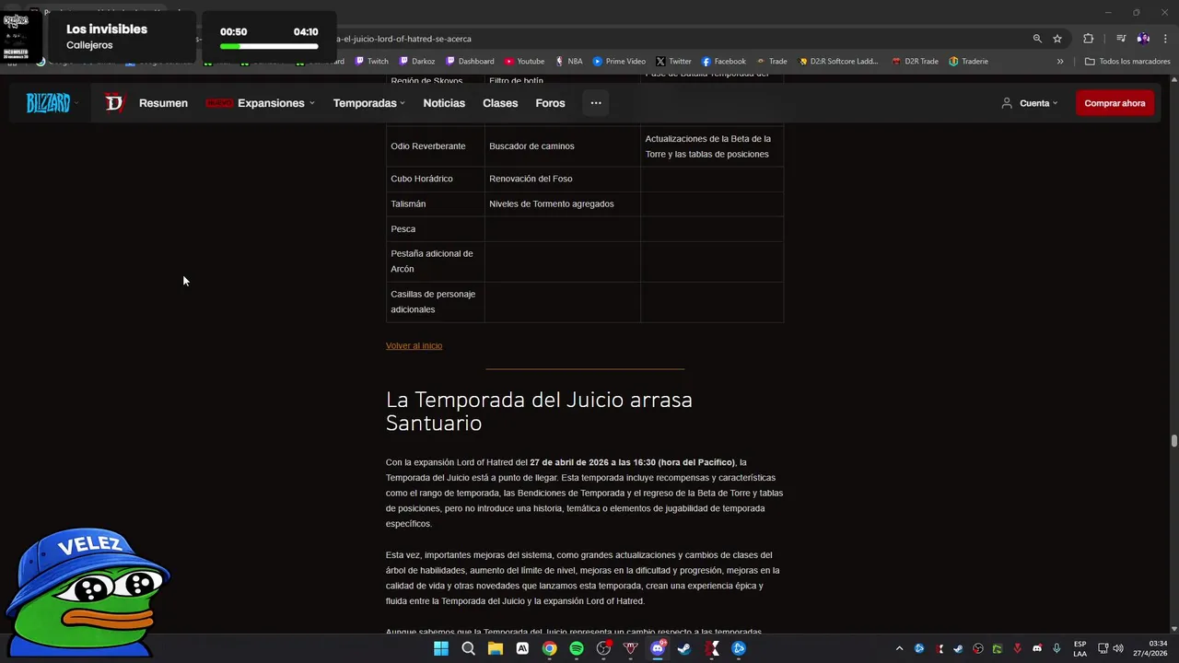Viewport: 1179px width, 663px height.
Task: Show hidden system tray icons
Action: [899, 648]
